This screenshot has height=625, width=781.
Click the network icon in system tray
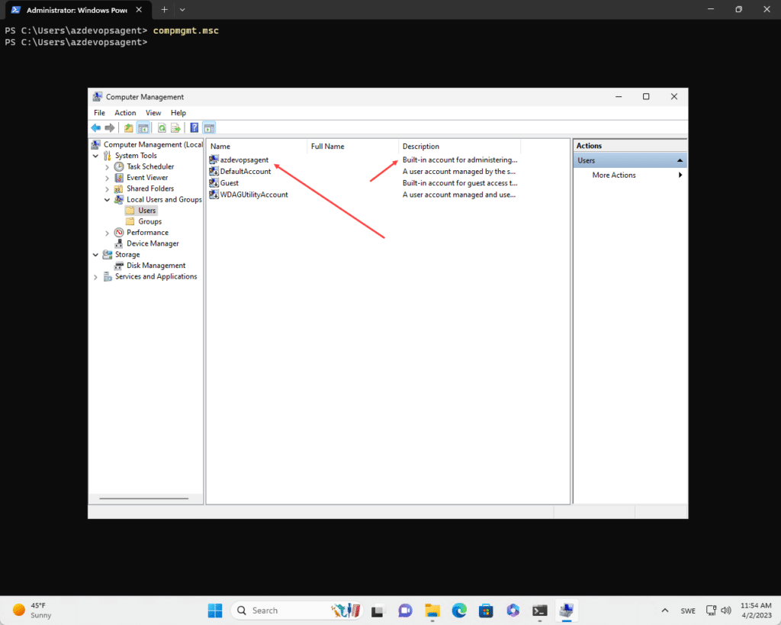(712, 610)
